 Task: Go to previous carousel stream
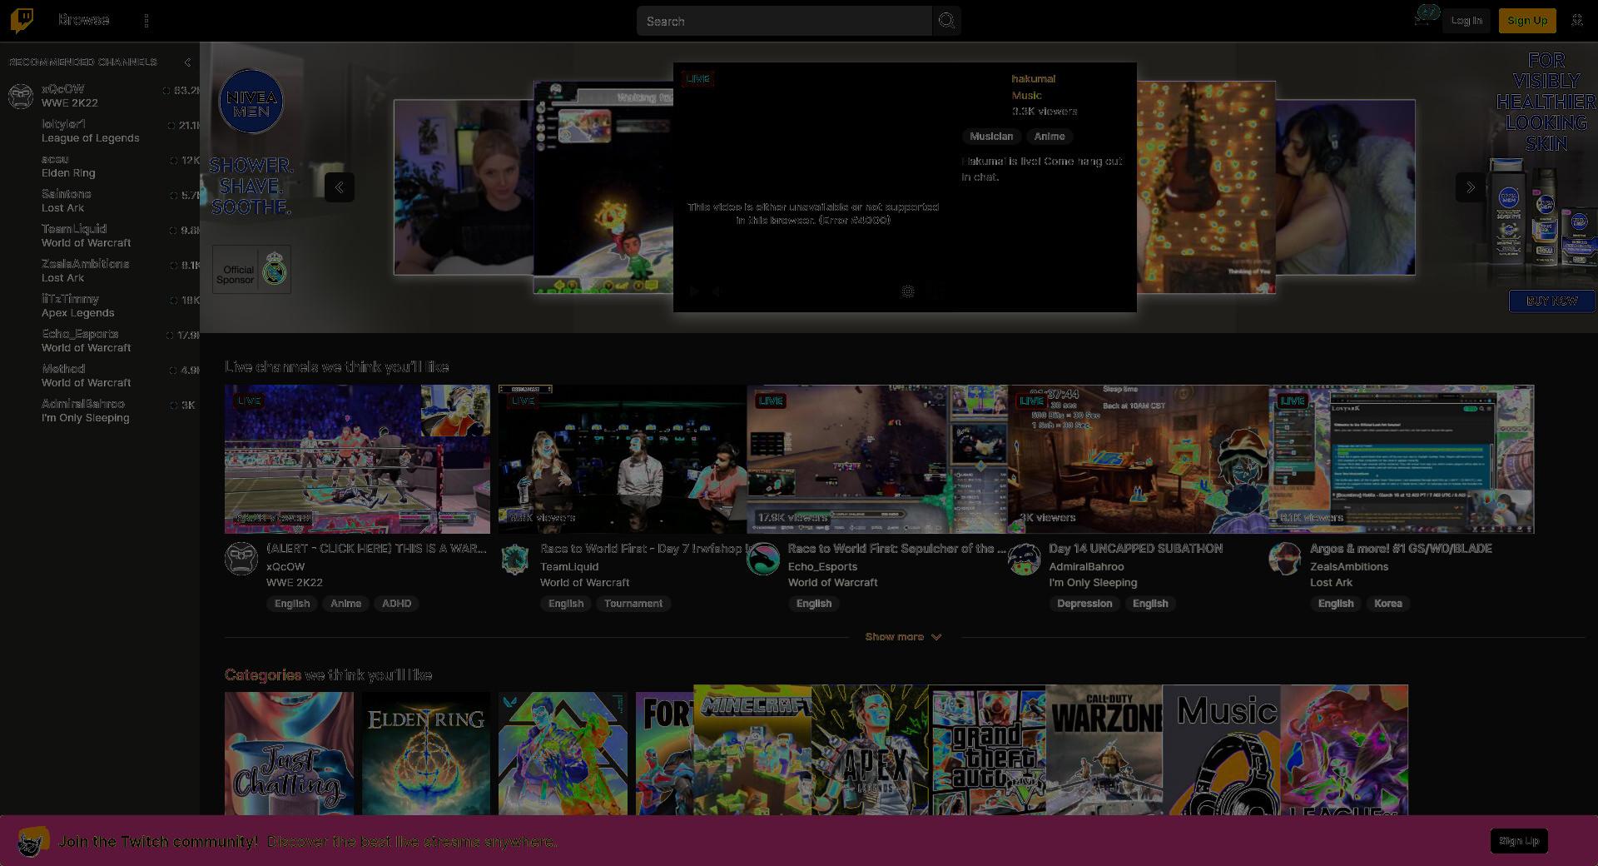340,187
